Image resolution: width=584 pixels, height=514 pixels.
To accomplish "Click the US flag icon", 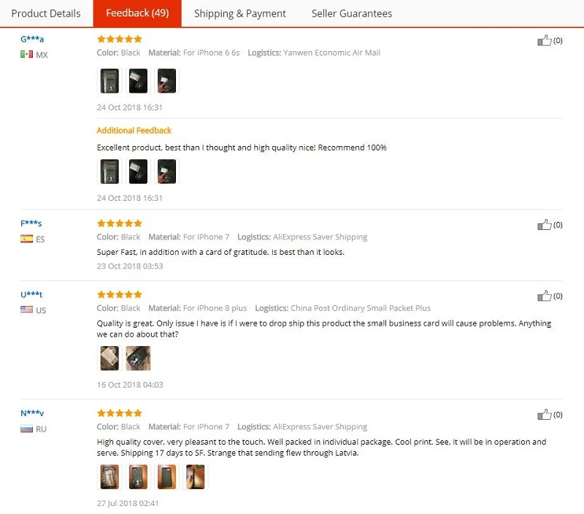I will click(x=26, y=310).
